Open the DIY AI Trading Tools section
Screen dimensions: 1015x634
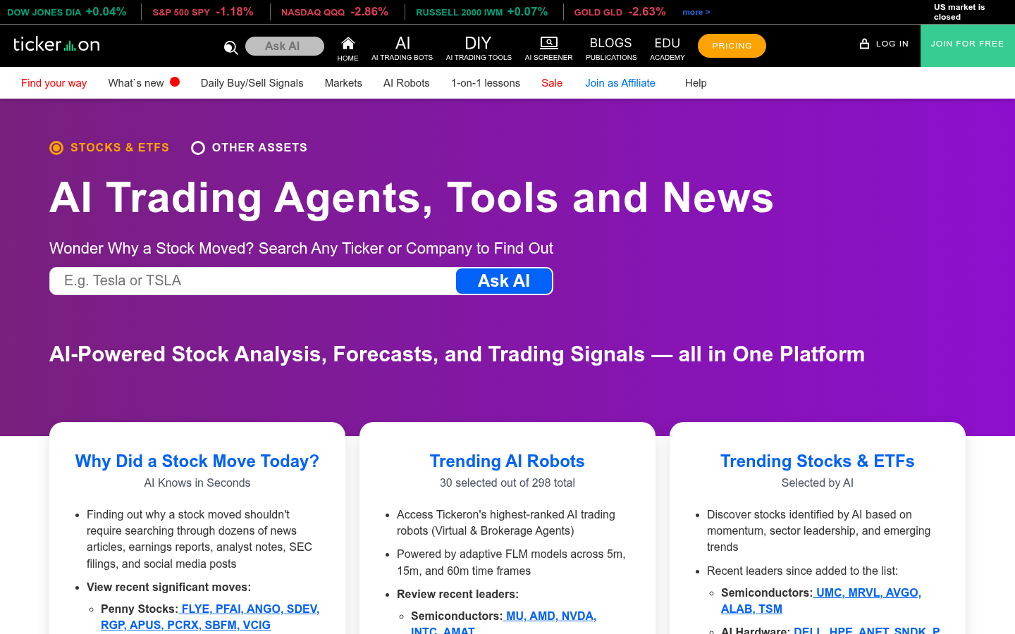pyautogui.click(x=479, y=48)
